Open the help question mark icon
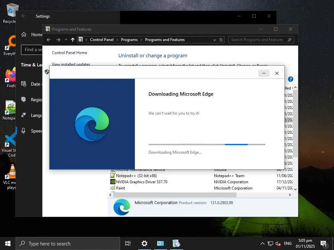This screenshot has height=250, width=334. coord(290,79)
